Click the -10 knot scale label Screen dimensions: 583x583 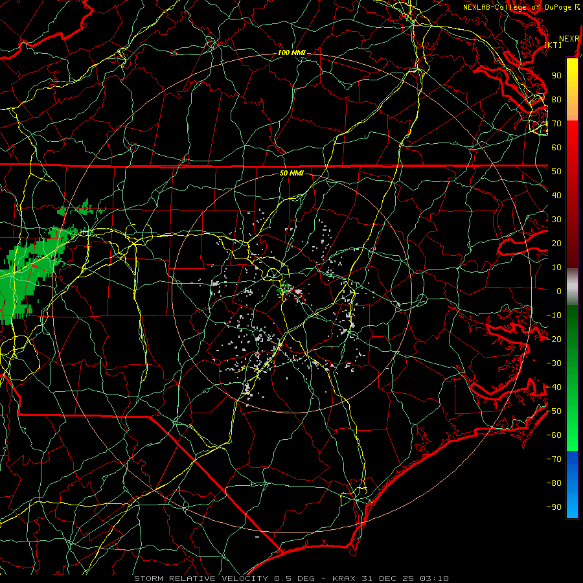pyautogui.click(x=554, y=315)
